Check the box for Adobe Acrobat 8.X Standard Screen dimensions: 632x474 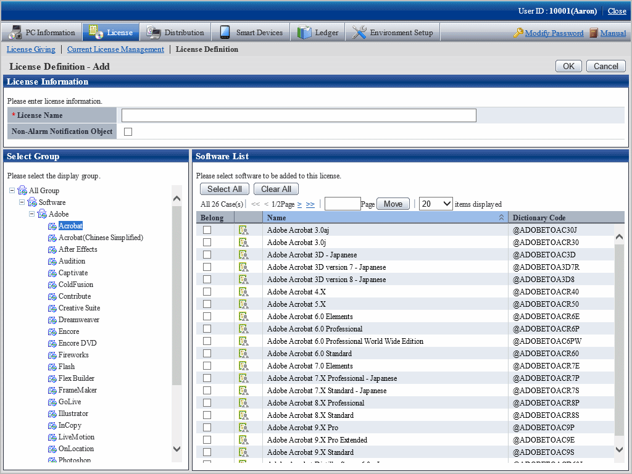tap(207, 415)
